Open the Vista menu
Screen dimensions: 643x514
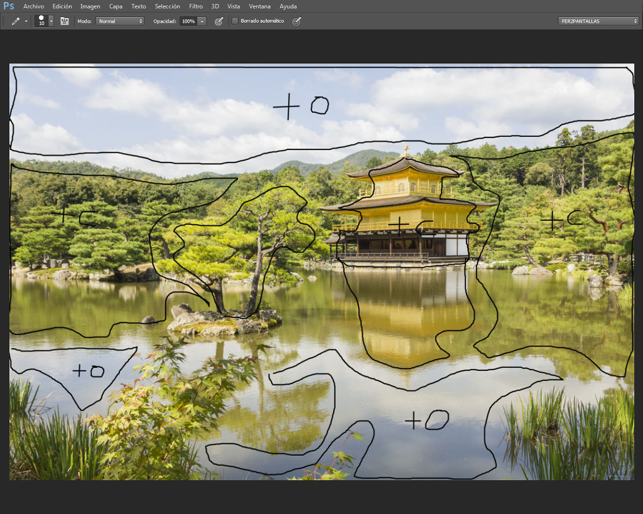234,6
